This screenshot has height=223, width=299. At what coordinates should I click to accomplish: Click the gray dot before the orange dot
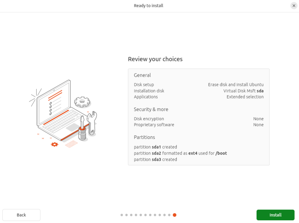(x=169, y=215)
